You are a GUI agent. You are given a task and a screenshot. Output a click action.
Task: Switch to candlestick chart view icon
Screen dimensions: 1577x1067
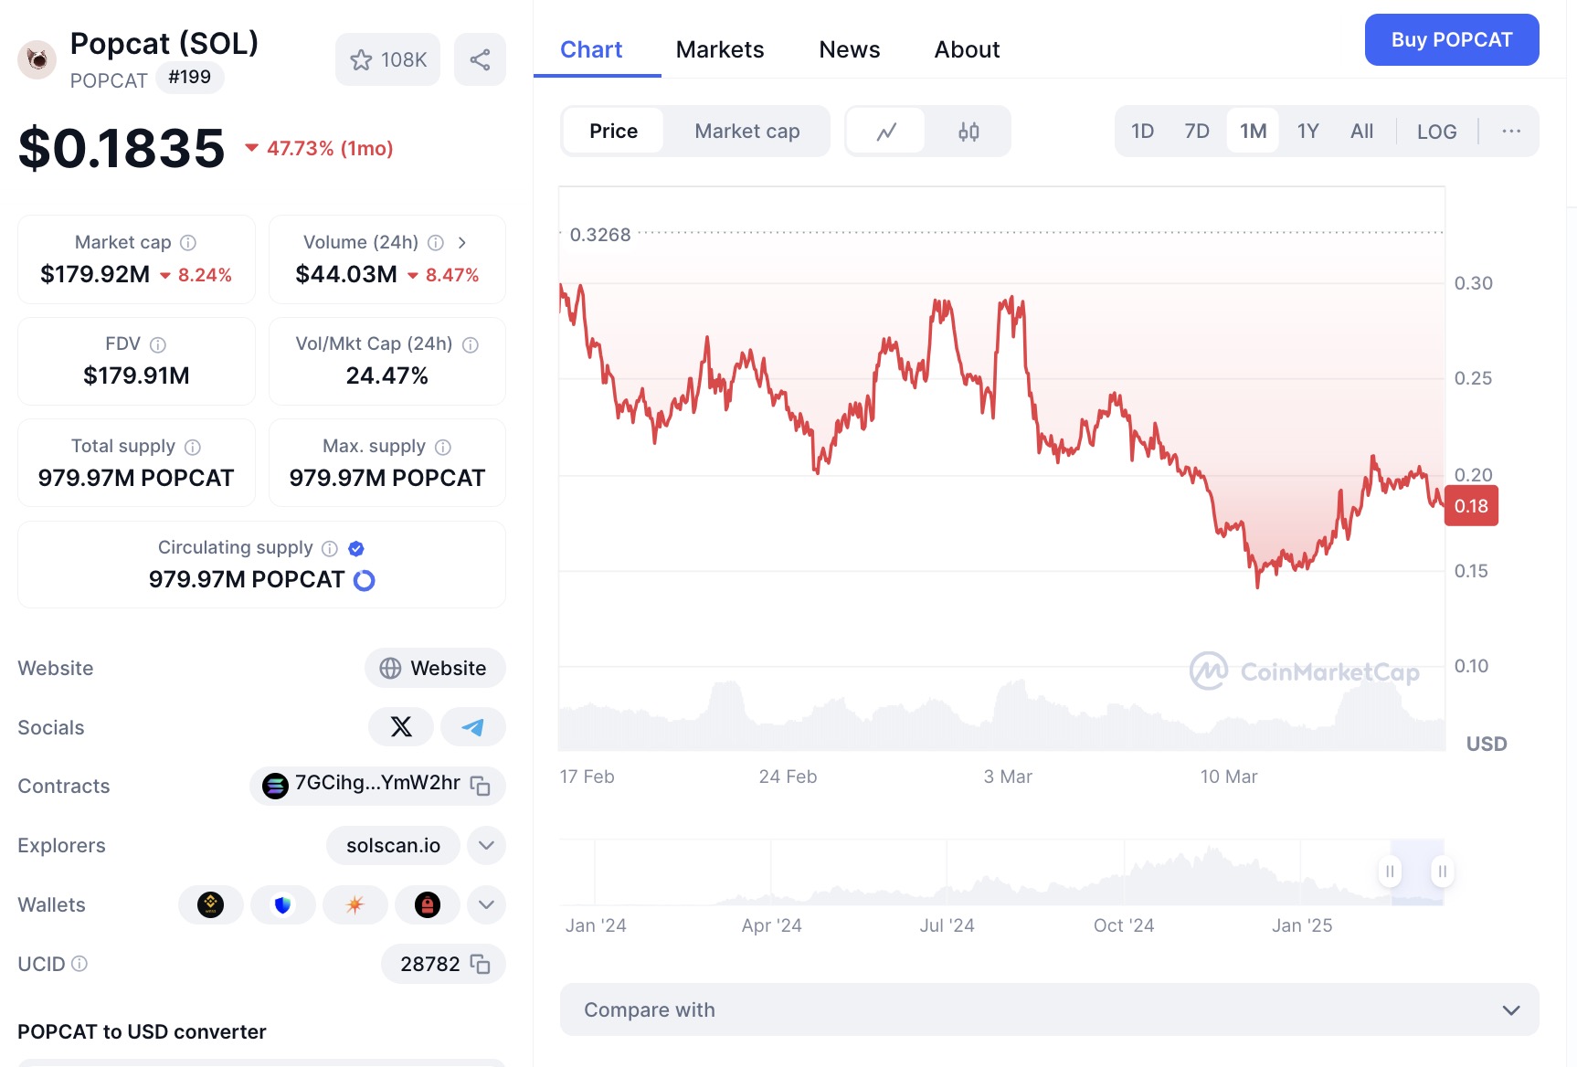click(968, 132)
